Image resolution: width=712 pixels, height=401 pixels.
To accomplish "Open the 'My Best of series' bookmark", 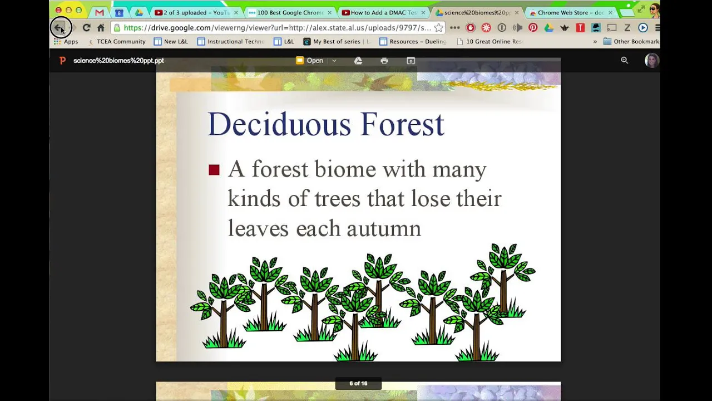I will [337, 42].
